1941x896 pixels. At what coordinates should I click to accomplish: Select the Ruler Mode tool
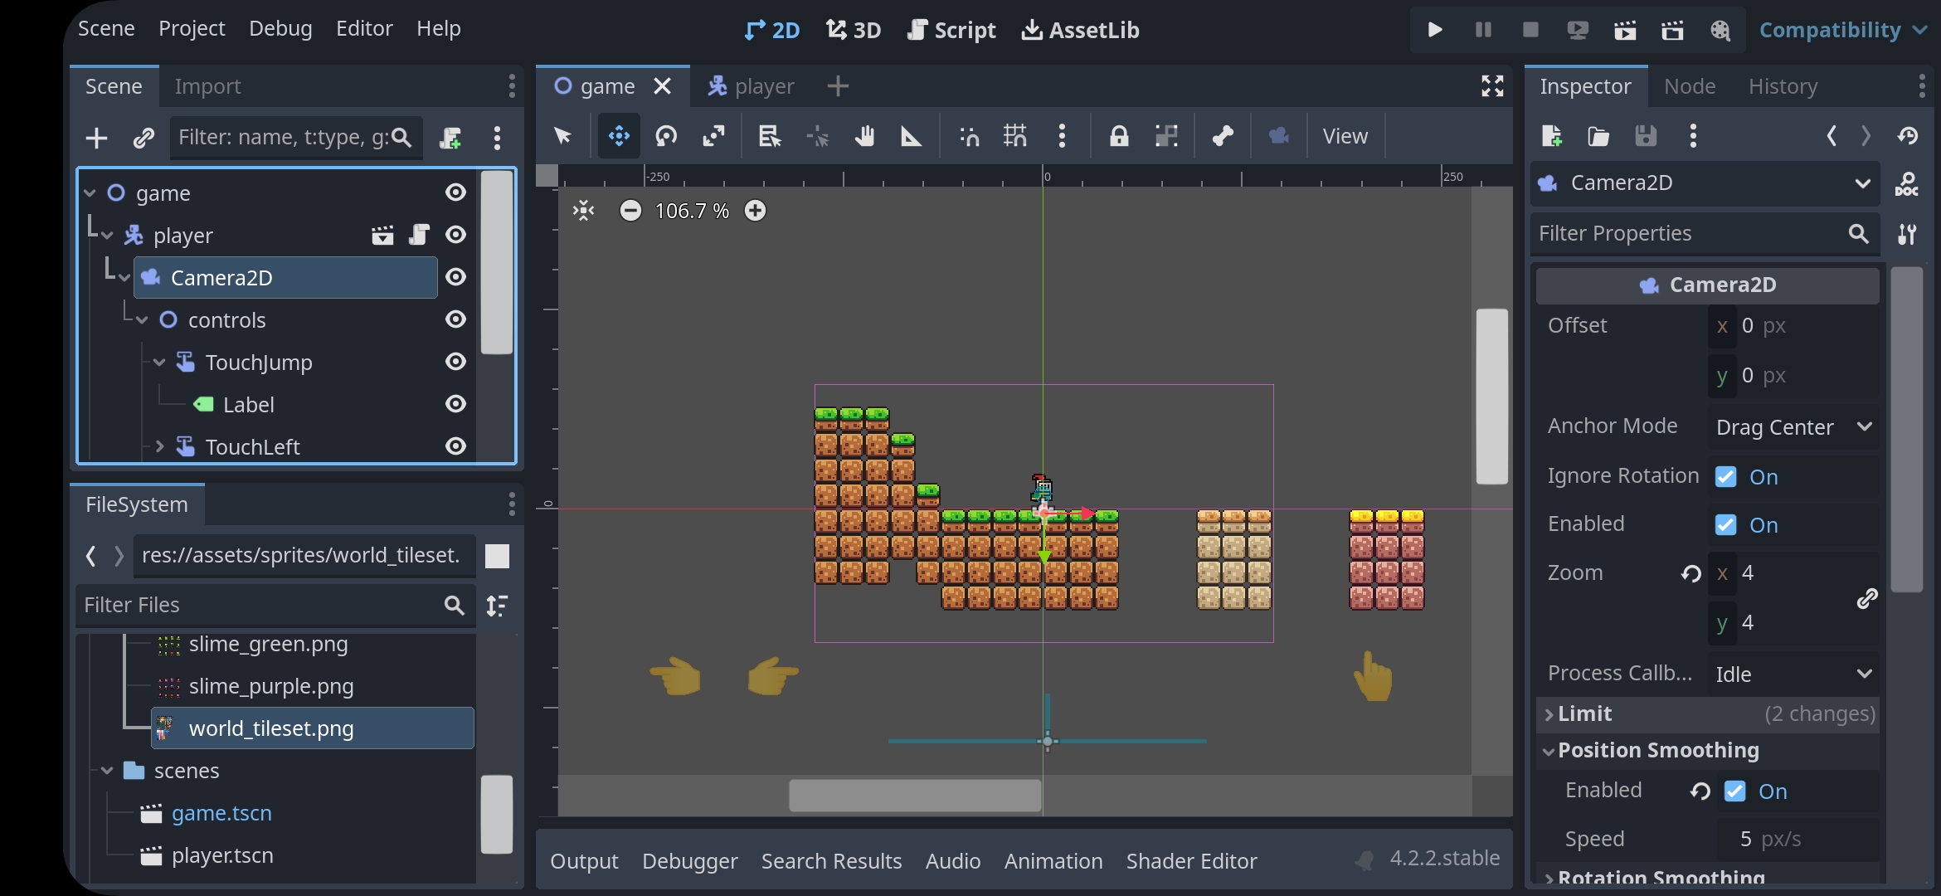(x=911, y=136)
